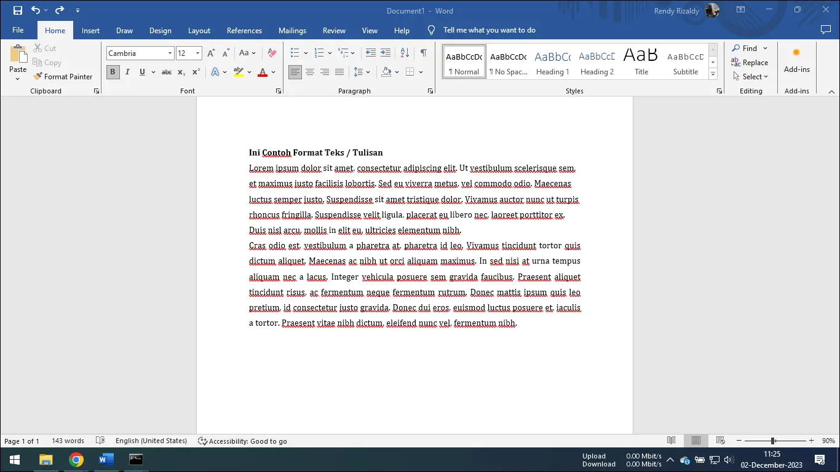The height and width of the screenshot is (472, 840).
Task: Toggle Show/Hide paragraph marks
Action: point(423,53)
